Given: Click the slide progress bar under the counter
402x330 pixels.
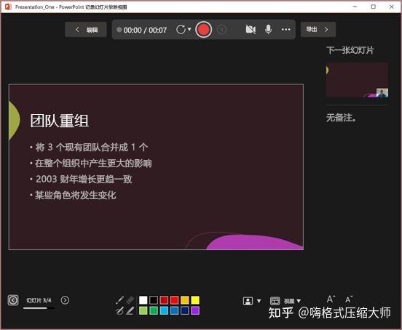Looking at the screenshot, I should (x=39, y=308).
